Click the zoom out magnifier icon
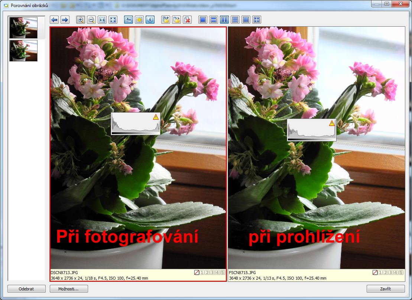Image resolution: width=412 pixels, height=300 pixels. pos(91,20)
